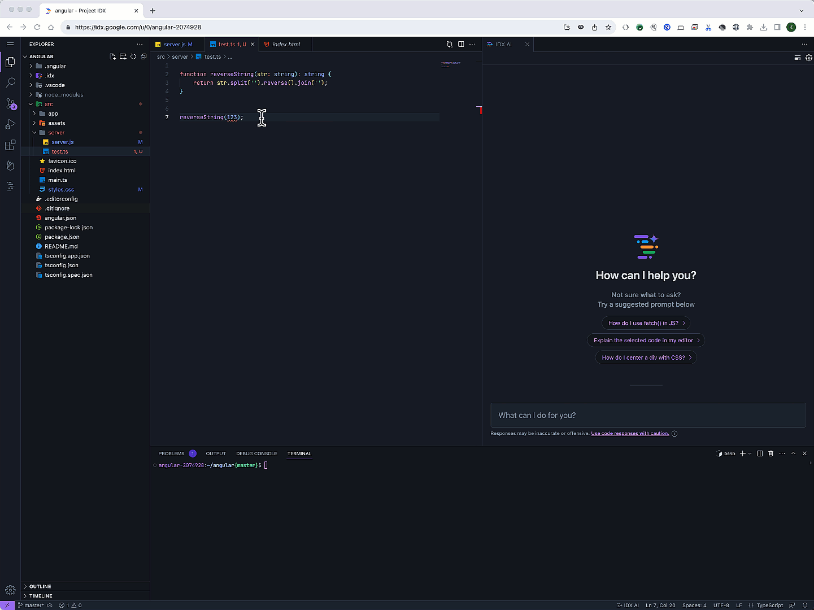Expand the .vscode folder
Image resolution: width=814 pixels, height=610 pixels.
pyautogui.click(x=54, y=85)
